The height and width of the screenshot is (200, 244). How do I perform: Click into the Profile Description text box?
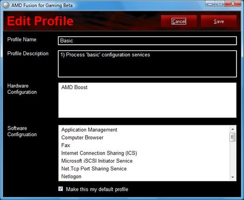147,64
